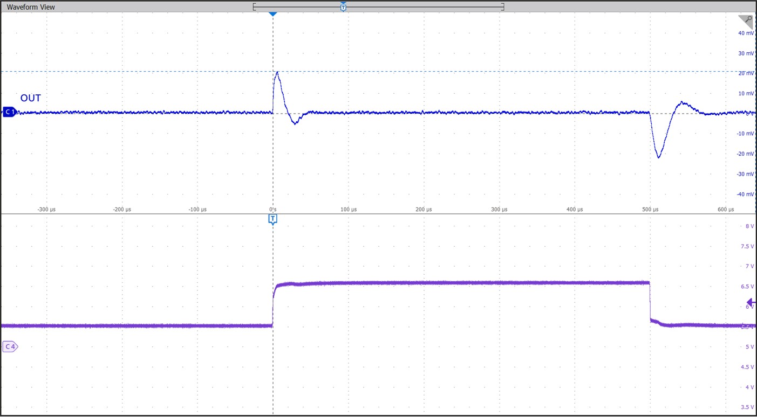Select the OUT waveform label
This screenshot has height=417, width=757.
click(x=31, y=98)
